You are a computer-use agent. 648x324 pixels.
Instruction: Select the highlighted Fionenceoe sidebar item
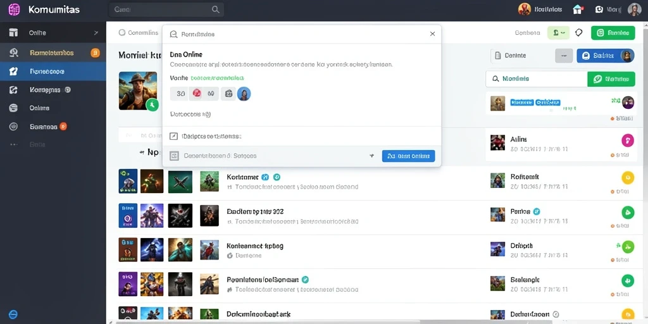pos(53,72)
